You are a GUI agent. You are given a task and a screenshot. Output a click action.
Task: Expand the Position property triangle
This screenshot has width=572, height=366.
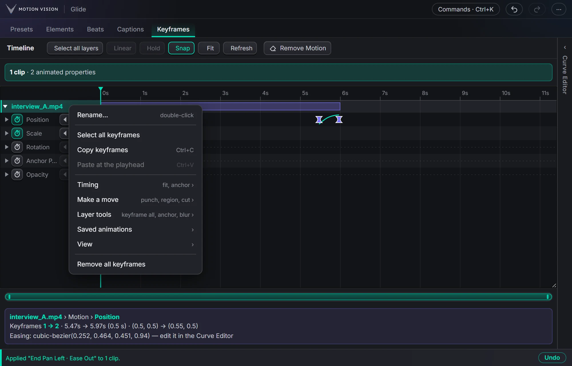coord(6,120)
